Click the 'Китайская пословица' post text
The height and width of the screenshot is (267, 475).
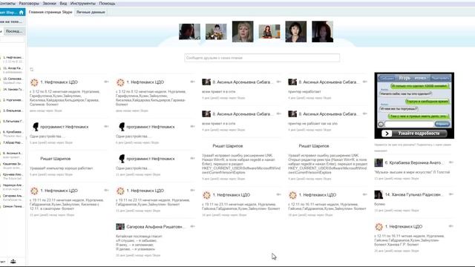[139, 243]
